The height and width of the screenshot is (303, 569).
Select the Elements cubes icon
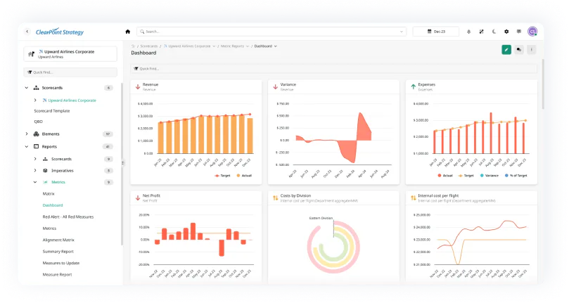click(37, 134)
